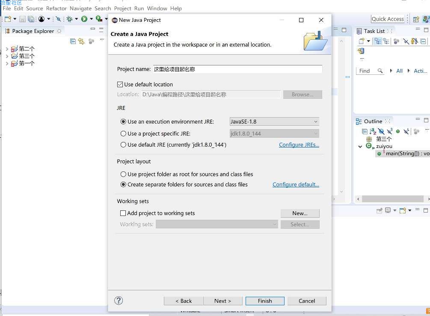Select the Outline tab

pos(373,121)
